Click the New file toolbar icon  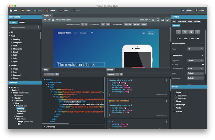click(11, 11)
